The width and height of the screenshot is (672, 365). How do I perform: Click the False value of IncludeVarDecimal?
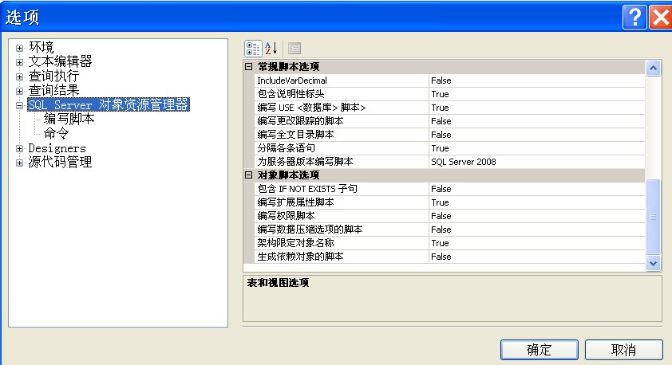point(537,80)
